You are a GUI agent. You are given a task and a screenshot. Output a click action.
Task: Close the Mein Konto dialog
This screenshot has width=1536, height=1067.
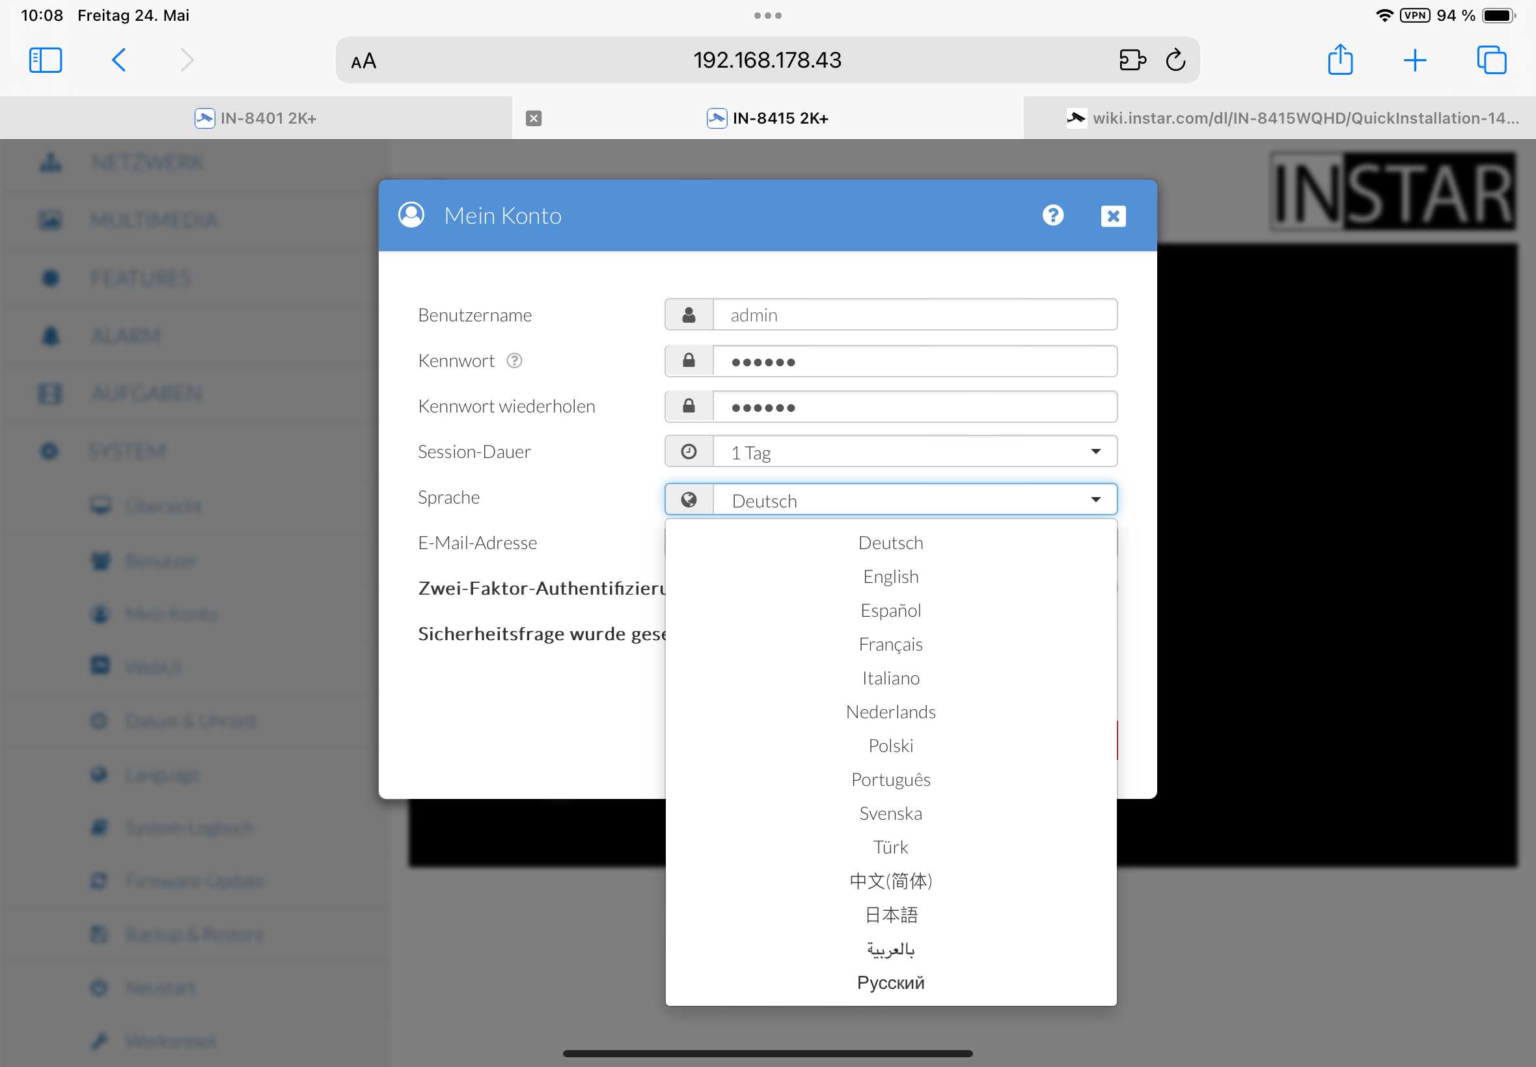[1113, 216]
